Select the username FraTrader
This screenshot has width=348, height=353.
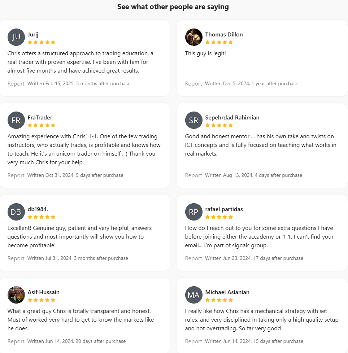(x=40, y=117)
